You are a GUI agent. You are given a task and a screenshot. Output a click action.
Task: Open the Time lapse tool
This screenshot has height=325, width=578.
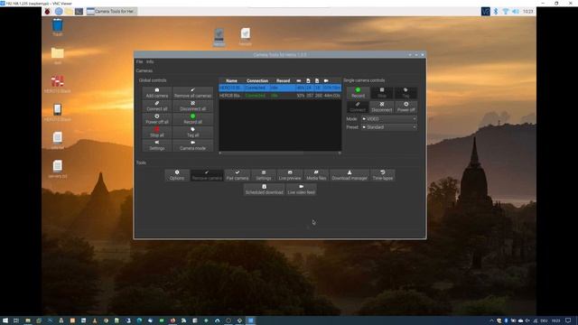(383, 175)
